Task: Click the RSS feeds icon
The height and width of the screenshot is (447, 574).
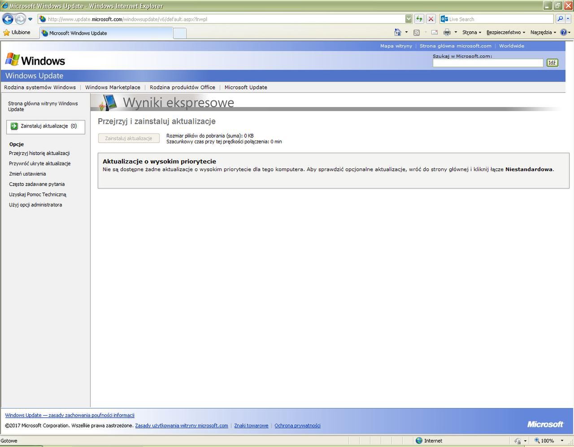Action: (x=417, y=32)
